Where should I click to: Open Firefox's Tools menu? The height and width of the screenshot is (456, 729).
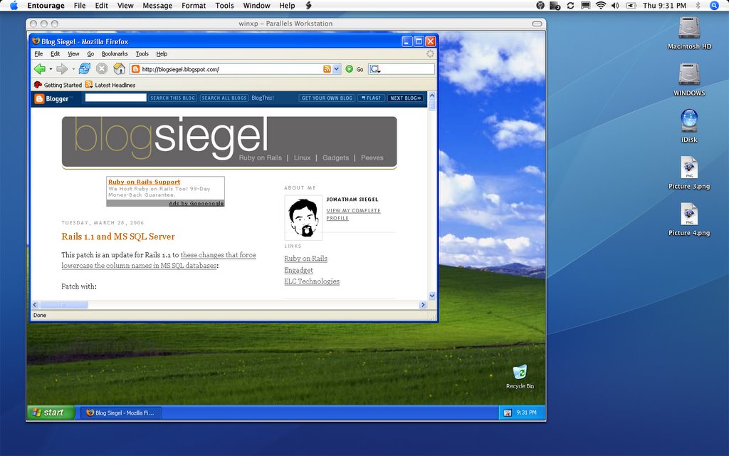[142, 54]
